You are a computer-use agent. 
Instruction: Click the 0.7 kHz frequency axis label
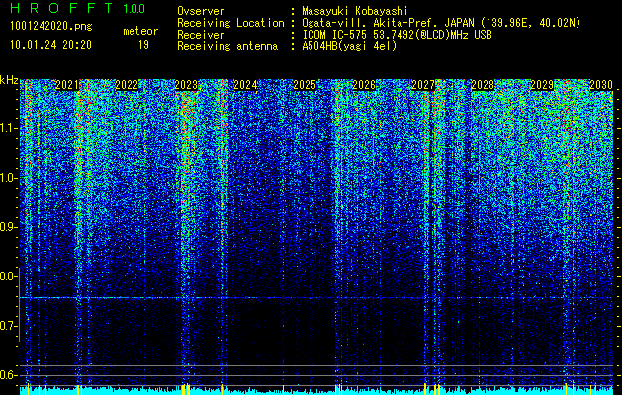coord(8,326)
